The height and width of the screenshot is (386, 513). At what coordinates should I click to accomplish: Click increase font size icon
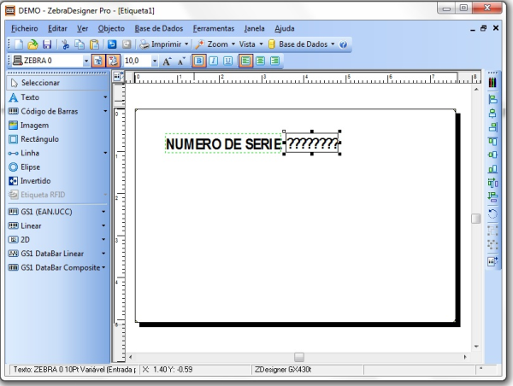click(x=168, y=61)
